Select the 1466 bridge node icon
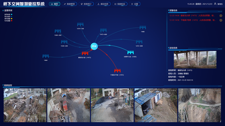The height and width of the screenshot is (126, 225). tap(143, 28)
